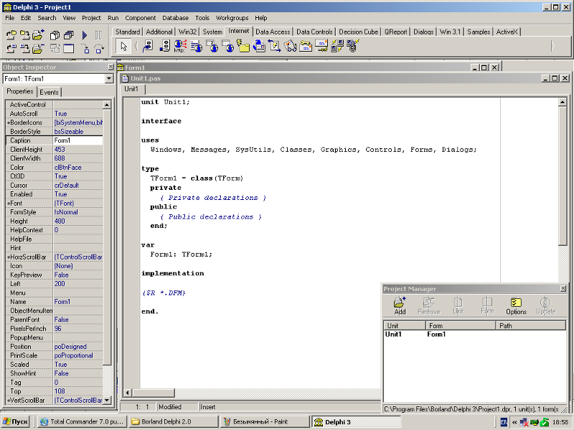
Task: Select the POP mail component icon
Action: coord(306,46)
